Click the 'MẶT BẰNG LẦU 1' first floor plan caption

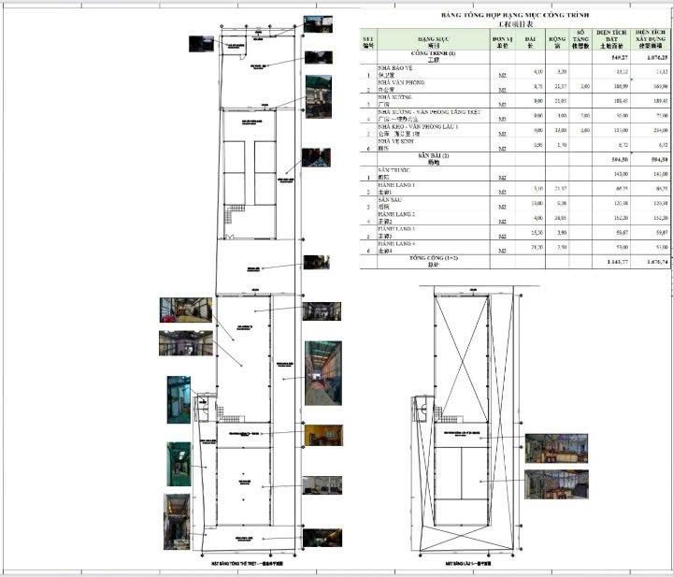click(x=468, y=563)
